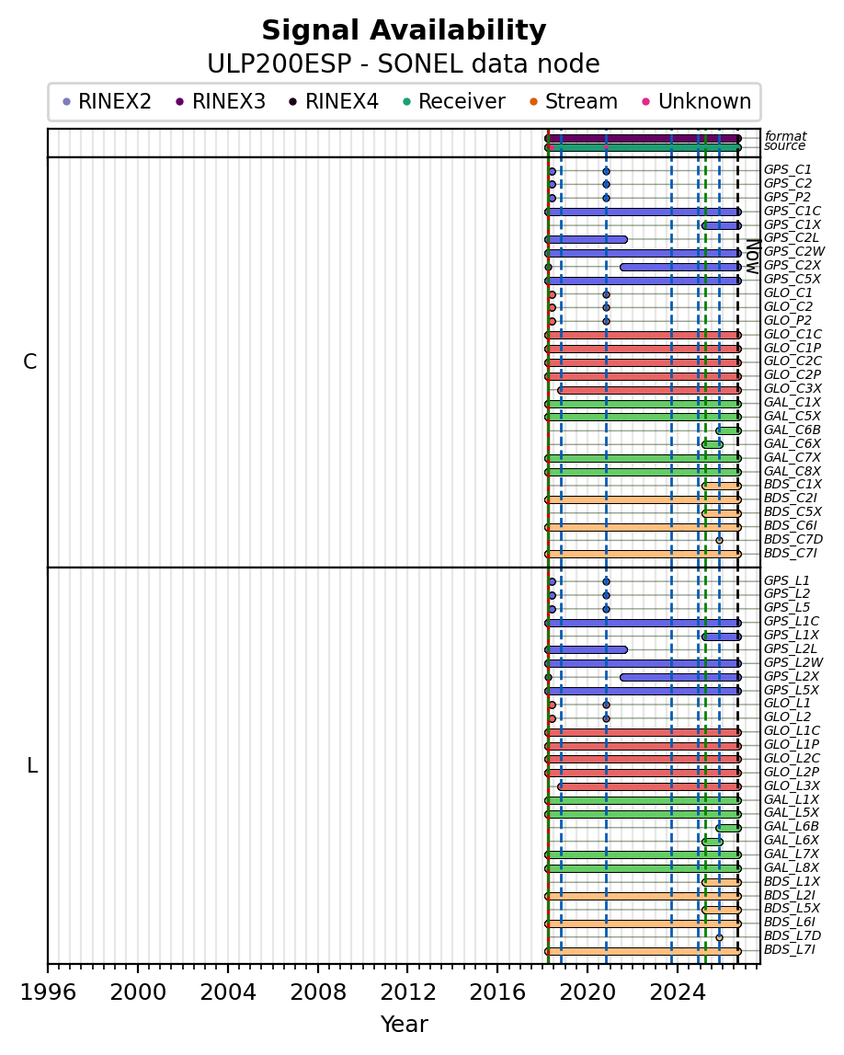Click the GPS_C2L signal label
The width and height of the screenshot is (844, 1055).
click(x=792, y=237)
